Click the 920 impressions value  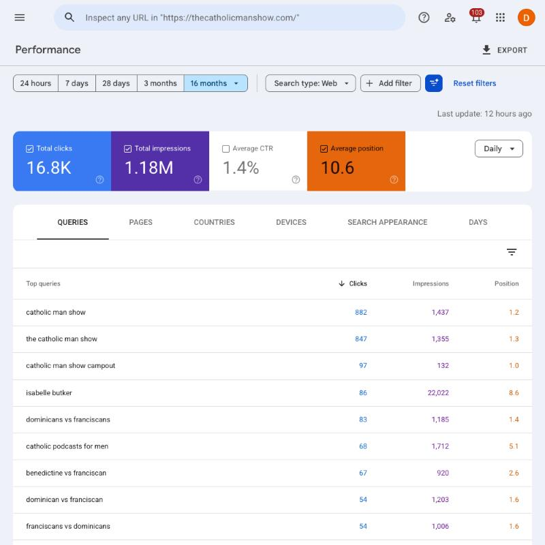pyautogui.click(x=443, y=473)
